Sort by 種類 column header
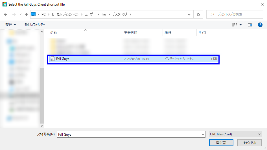Image resolution: width=267 pixels, height=150 pixels. [x=168, y=33]
